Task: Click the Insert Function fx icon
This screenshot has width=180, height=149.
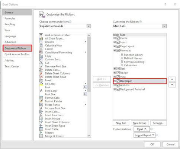Action: click(41, 115)
